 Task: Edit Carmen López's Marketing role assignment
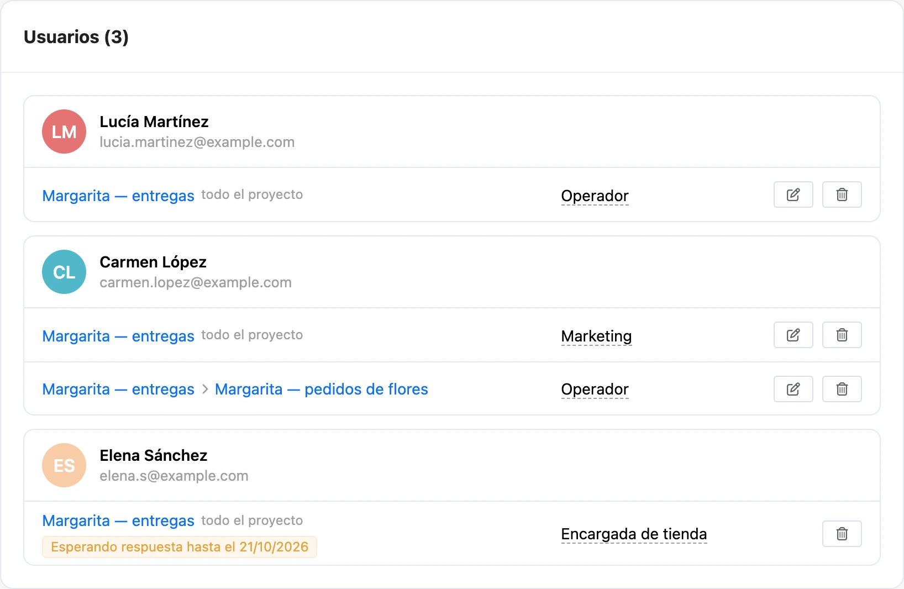[x=793, y=335]
